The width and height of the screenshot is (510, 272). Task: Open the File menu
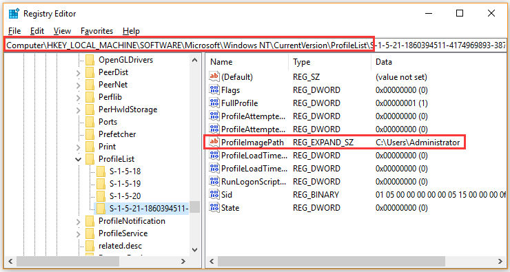(x=14, y=31)
